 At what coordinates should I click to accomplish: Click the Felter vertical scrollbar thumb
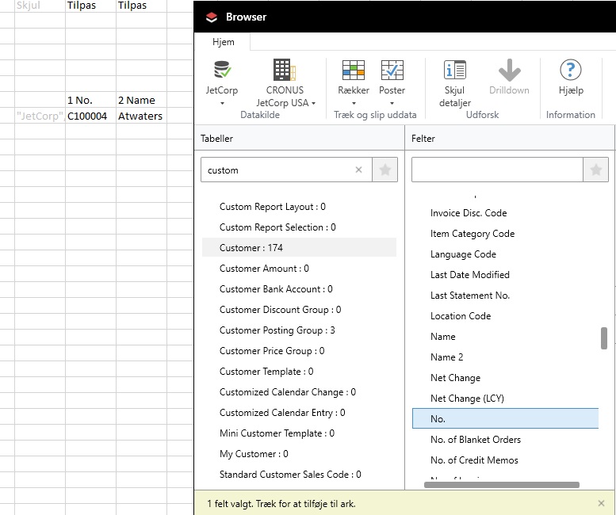604,338
